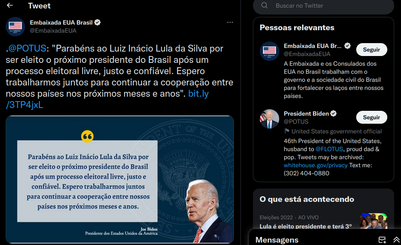Viewport: 401px width, 245px height.
Task: Open the @EmbaixadaEUA handle under tweet author
Action: pyautogui.click(x=53, y=31)
